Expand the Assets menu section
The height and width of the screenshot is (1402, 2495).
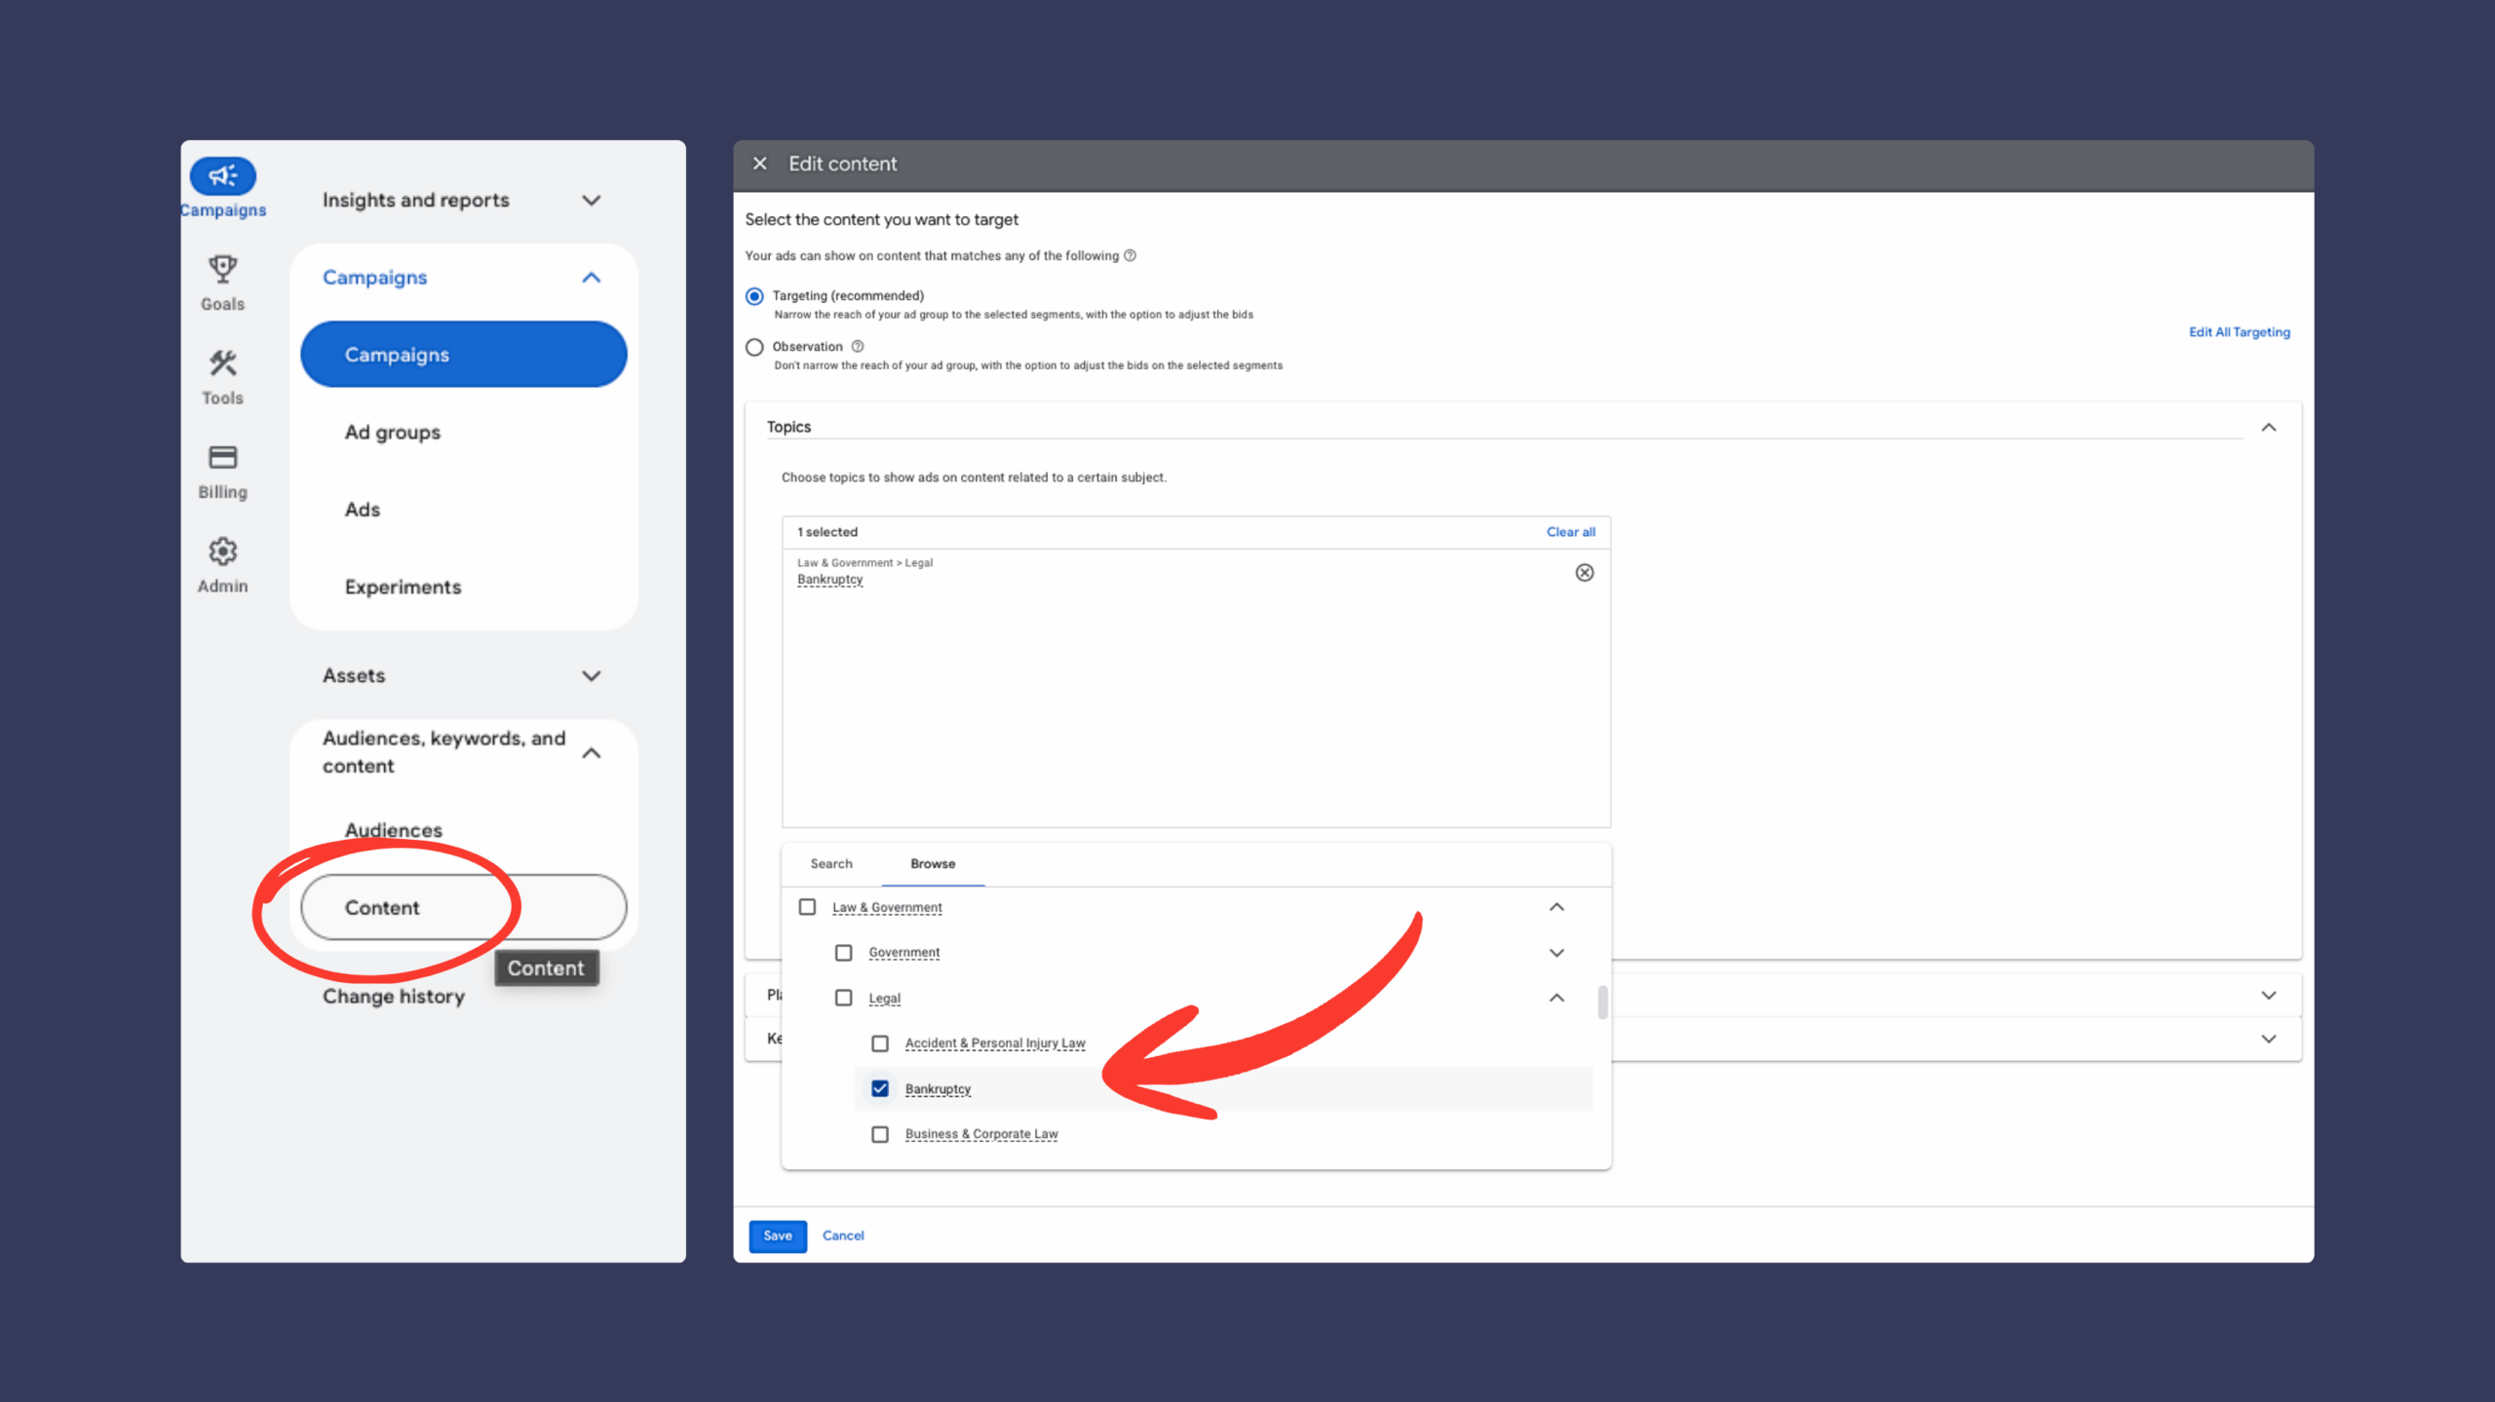pyautogui.click(x=591, y=676)
